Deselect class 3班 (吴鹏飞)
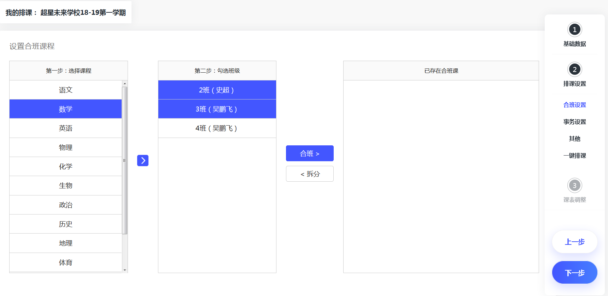 pos(217,109)
